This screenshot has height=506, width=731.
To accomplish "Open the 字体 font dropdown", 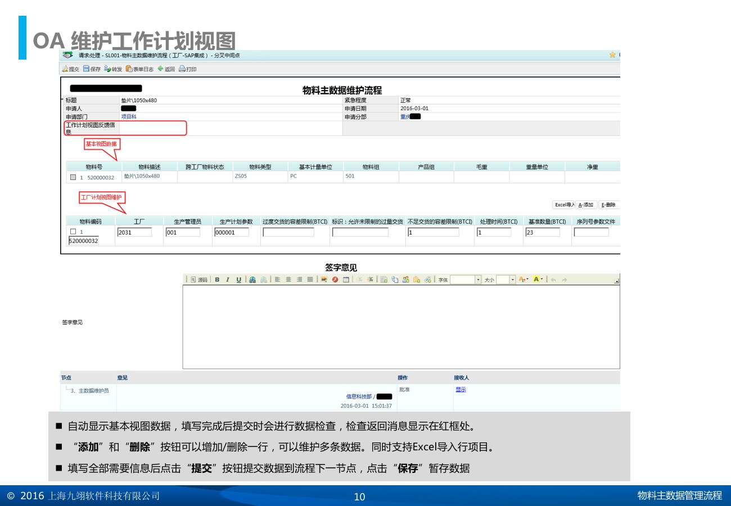I will [x=478, y=279].
